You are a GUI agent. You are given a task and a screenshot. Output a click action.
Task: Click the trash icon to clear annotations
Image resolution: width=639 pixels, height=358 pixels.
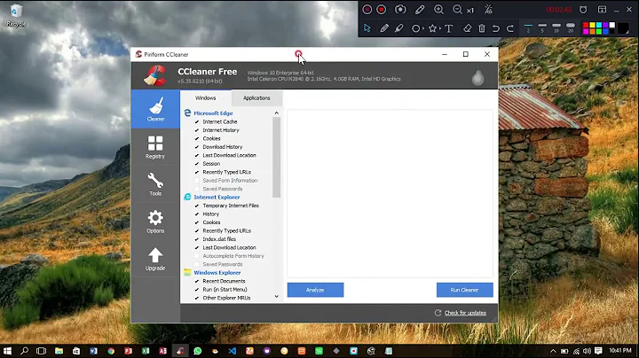click(x=482, y=28)
